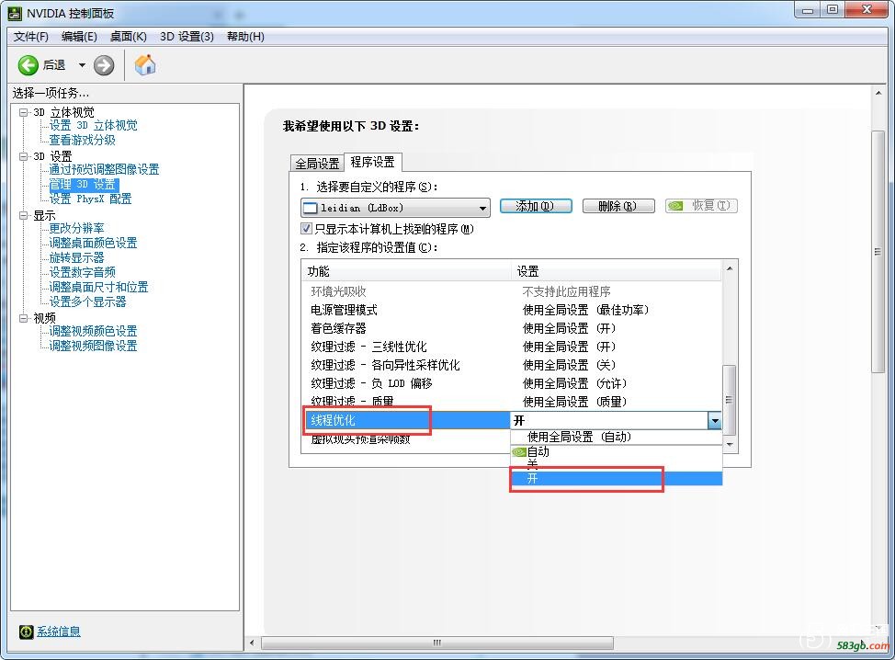Click the 设置 column header
The width and height of the screenshot is (895, 660).
click(616, 271)
